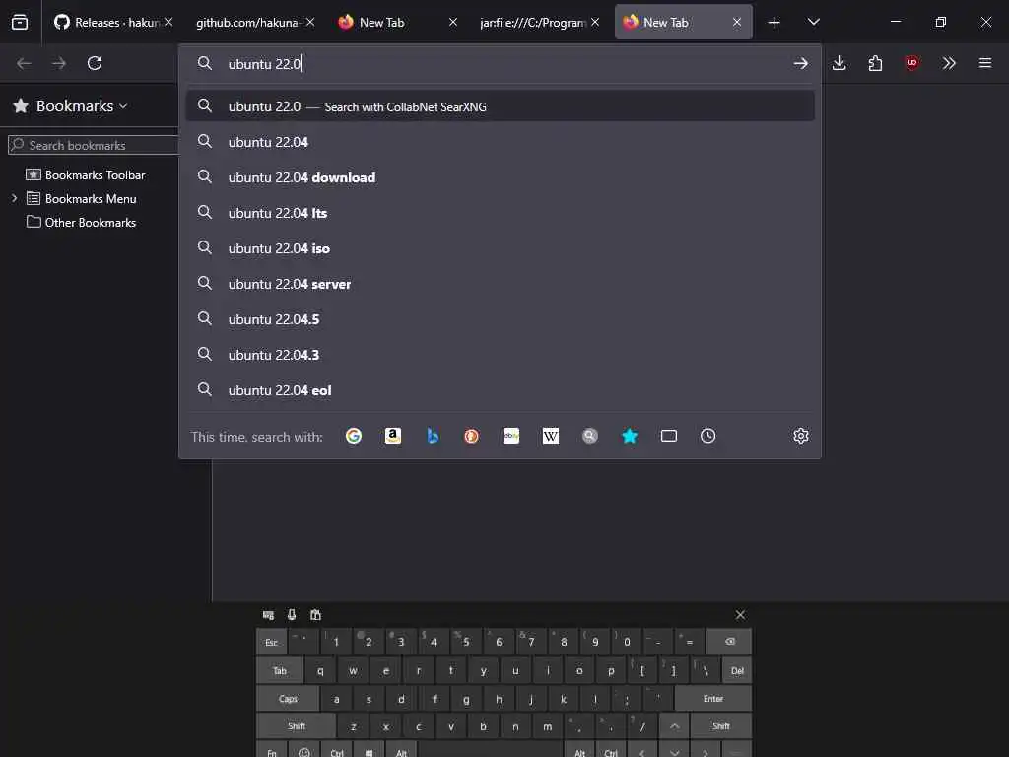Show more tools overflow chevrons
The width and height of the screenshot is (1009, 757).
click(949, 63)
